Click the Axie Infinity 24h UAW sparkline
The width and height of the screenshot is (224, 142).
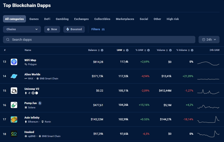208,120
